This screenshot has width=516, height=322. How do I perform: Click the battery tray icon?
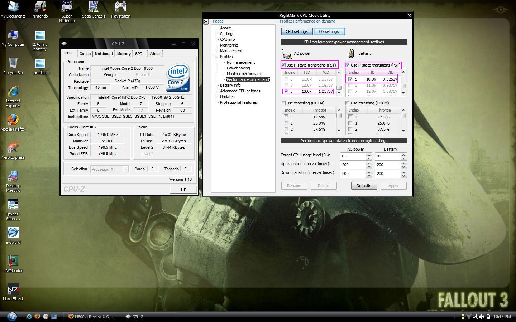click(x=488, y=317)
